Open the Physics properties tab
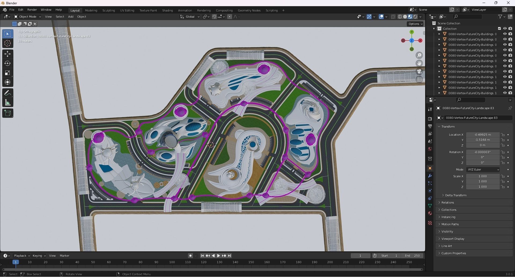 click(x=430, y=191)
